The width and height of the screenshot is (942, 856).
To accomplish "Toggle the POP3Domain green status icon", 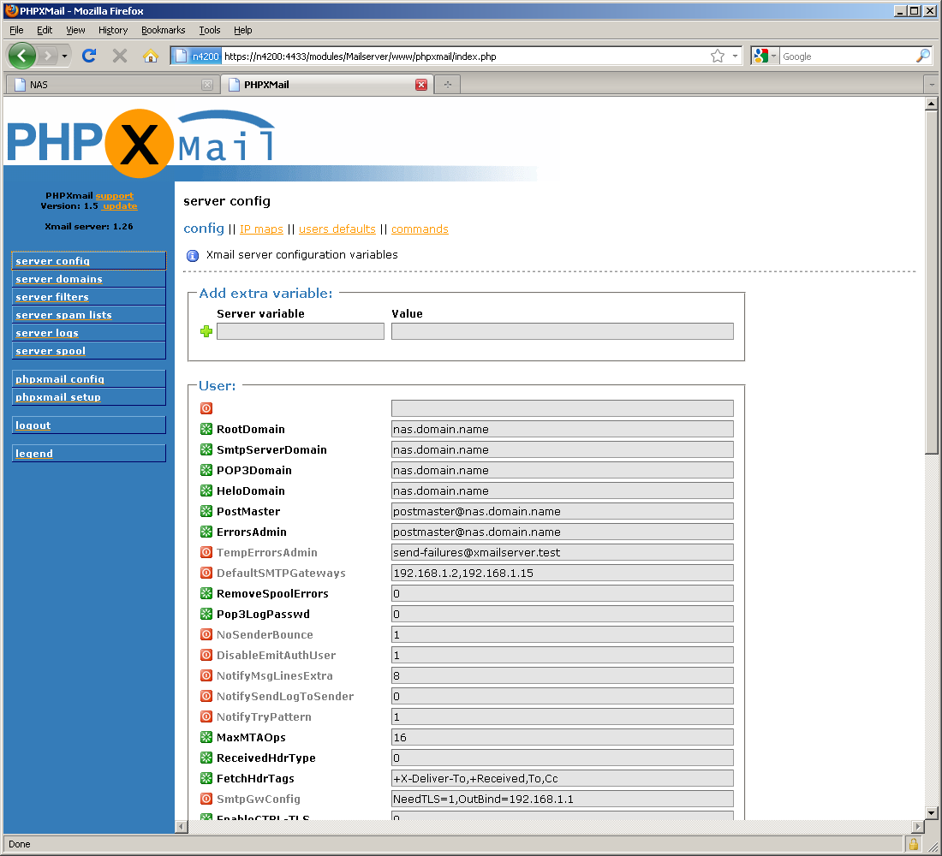I will [206, 470].
